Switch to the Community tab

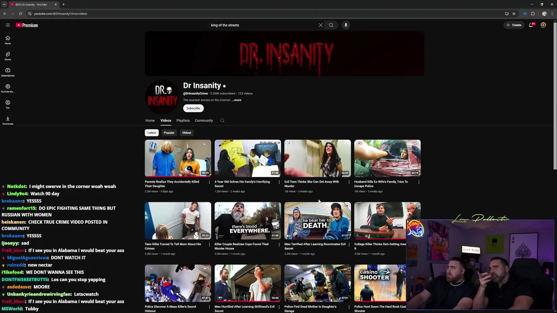tap(204, 120)
